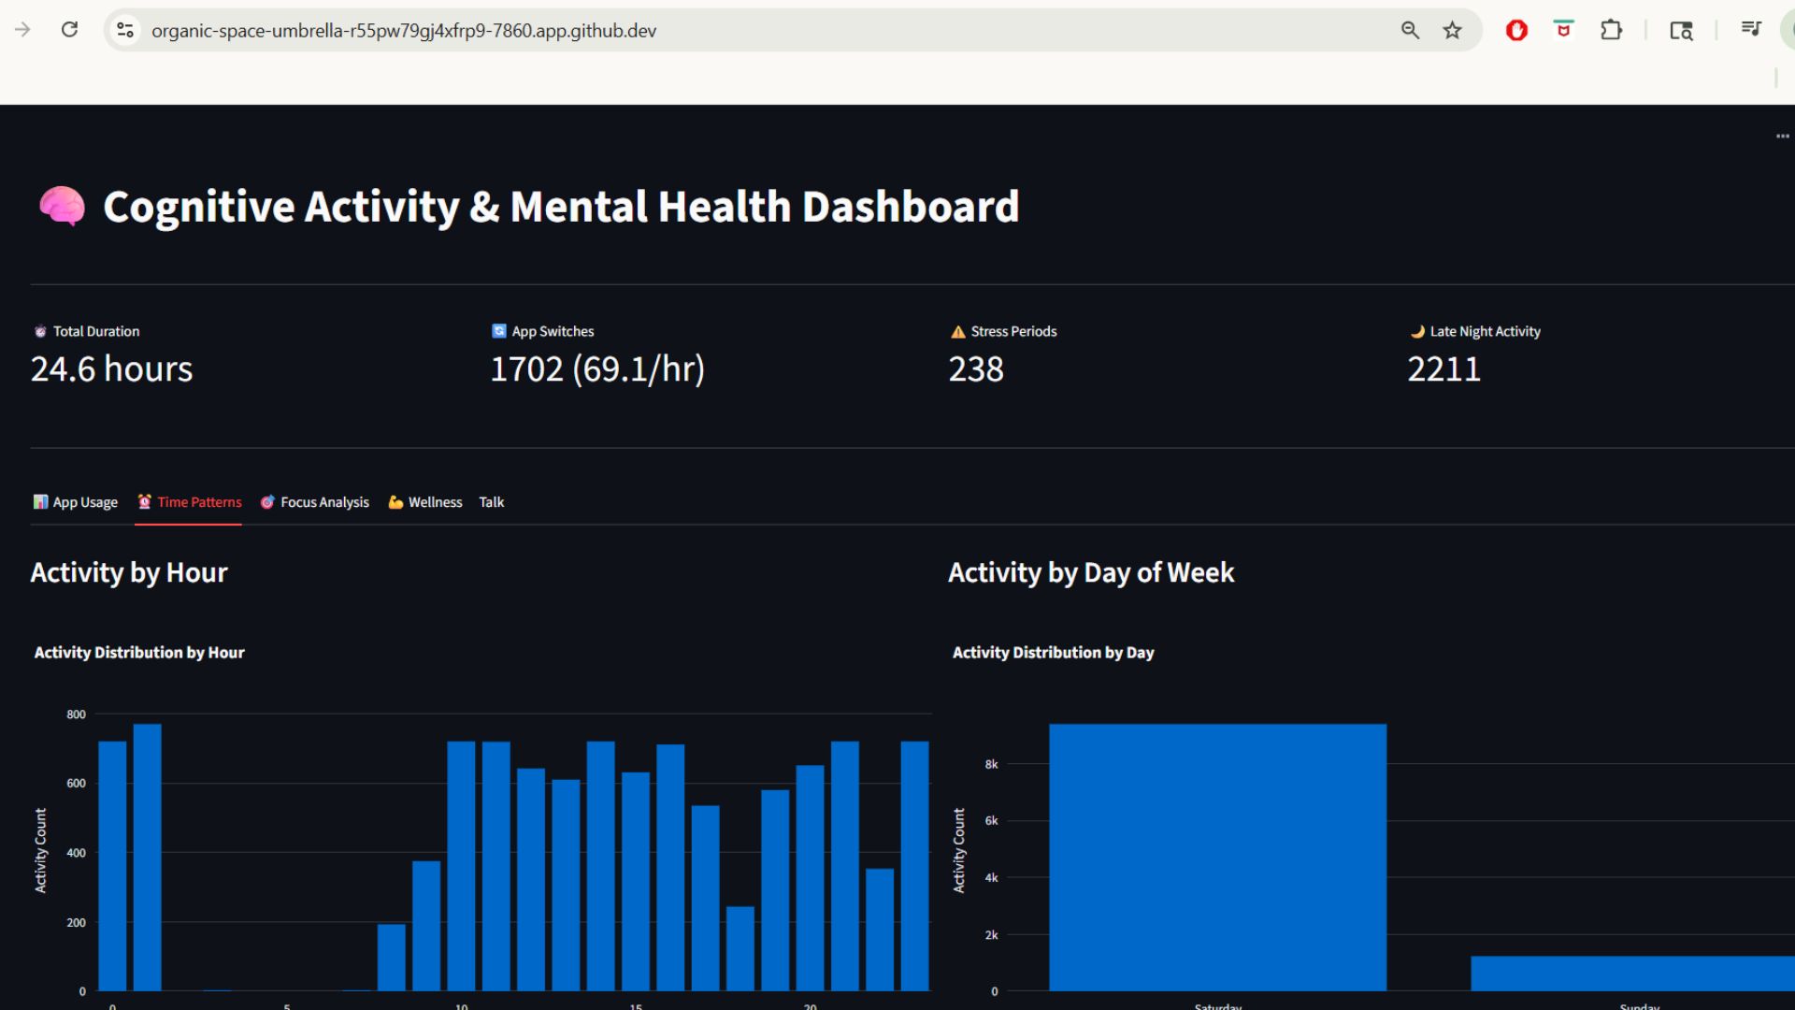
Task: Open the Extensions puzzle piece menu
Action: coord(1611,30)
